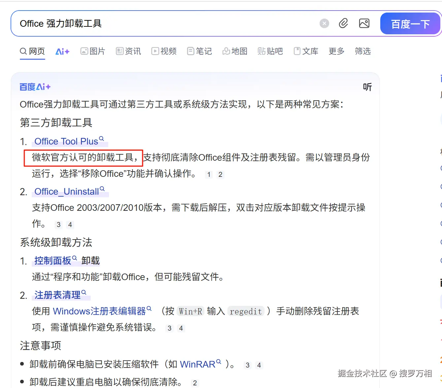Open the Office_Uninstall link
The height and width of the screenshot is (388, 442).
click(67, 192)
